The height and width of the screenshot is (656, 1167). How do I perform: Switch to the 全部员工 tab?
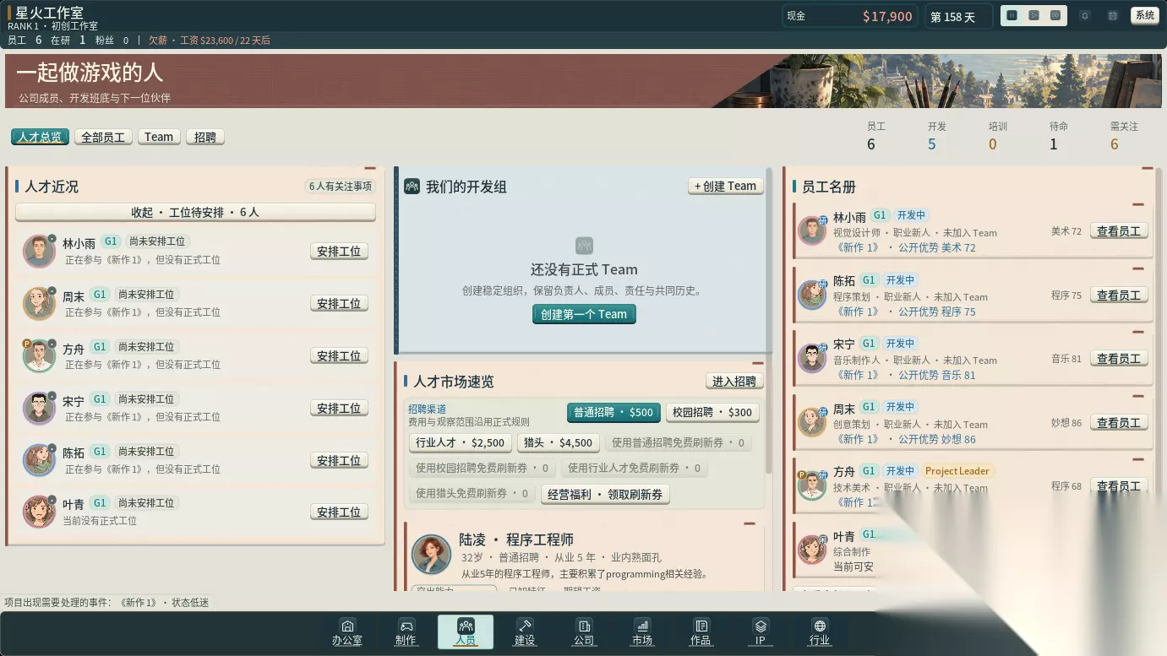pyautogui.click(x=103, y=137)
